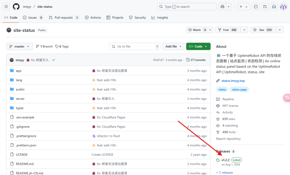Screen dimensions: 290x175
Task: Expand the create new plus dropdown
Action: pos(243,7)
